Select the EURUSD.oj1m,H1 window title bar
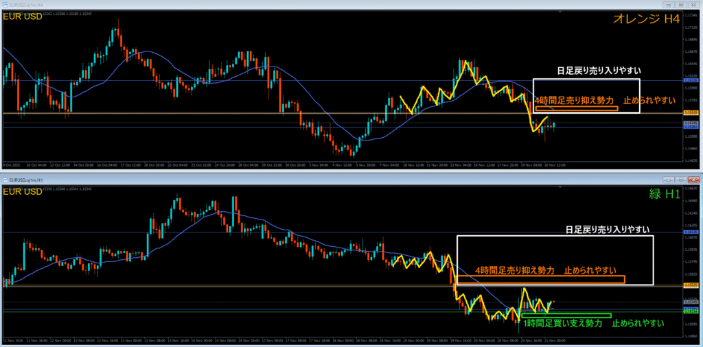 (x=351, y=179)
